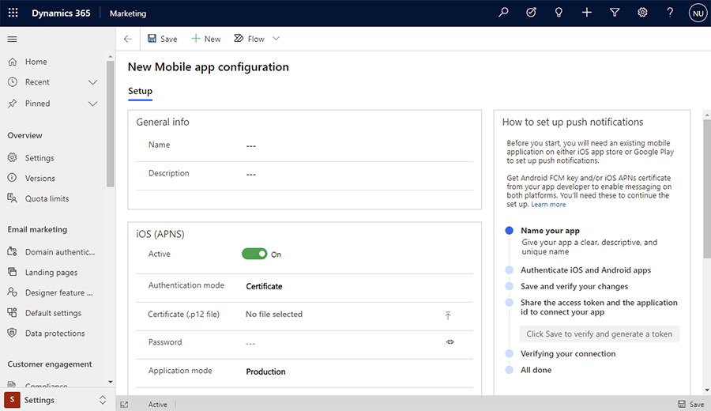Expand the Pinned section chevron
The height and width of the screenshot is (411, 711).
93,104
